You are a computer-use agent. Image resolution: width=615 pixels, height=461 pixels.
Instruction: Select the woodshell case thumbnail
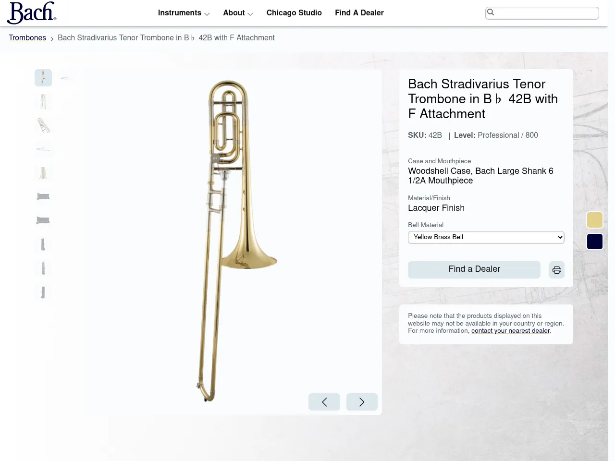coord(43,197)
